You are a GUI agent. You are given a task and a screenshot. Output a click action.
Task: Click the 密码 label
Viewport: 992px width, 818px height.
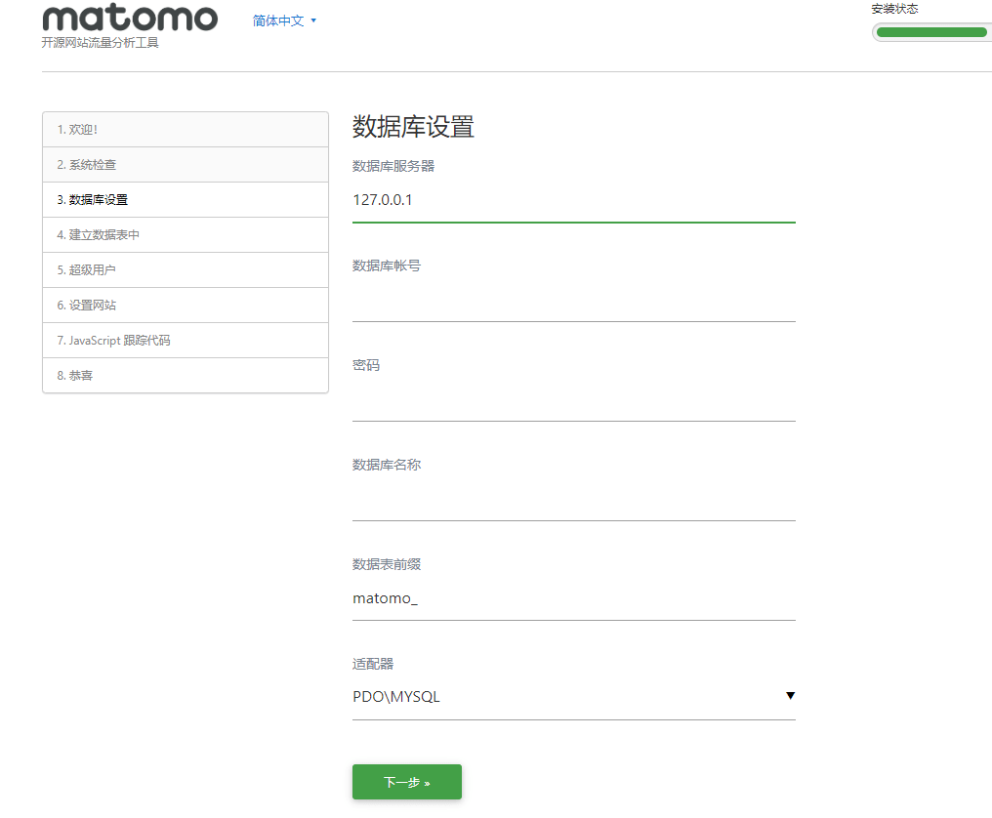(366, 365)
